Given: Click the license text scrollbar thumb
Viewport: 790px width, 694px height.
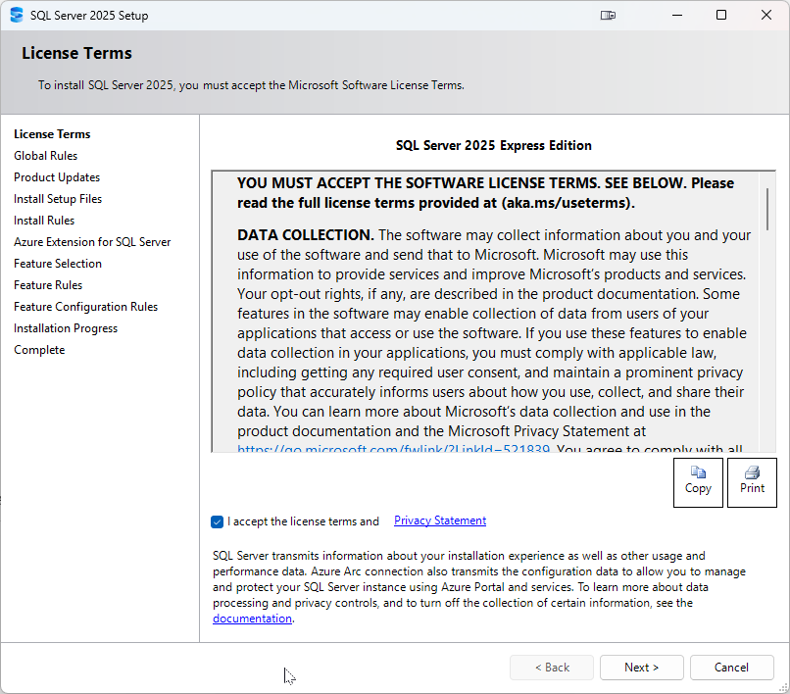Looking at the screenshot, I should [767, 209].
